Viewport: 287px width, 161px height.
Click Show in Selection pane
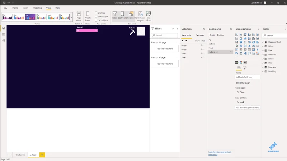point(197,41)
